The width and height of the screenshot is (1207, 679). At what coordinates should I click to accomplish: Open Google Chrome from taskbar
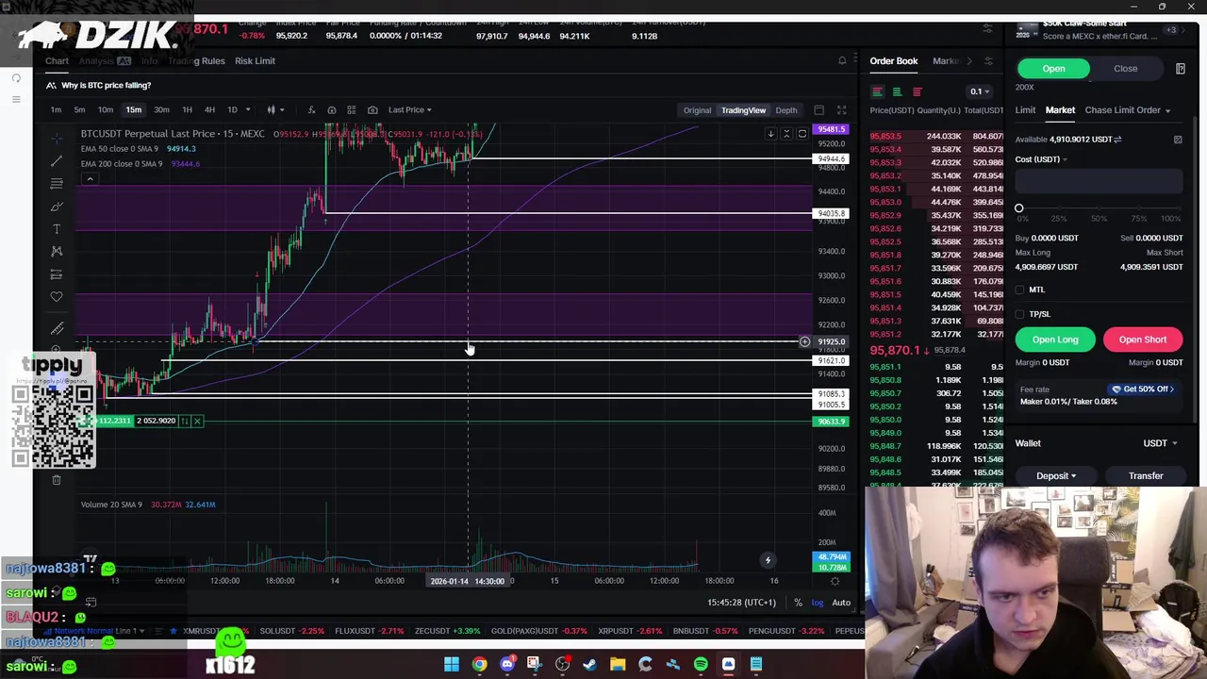tap(479, 664)
